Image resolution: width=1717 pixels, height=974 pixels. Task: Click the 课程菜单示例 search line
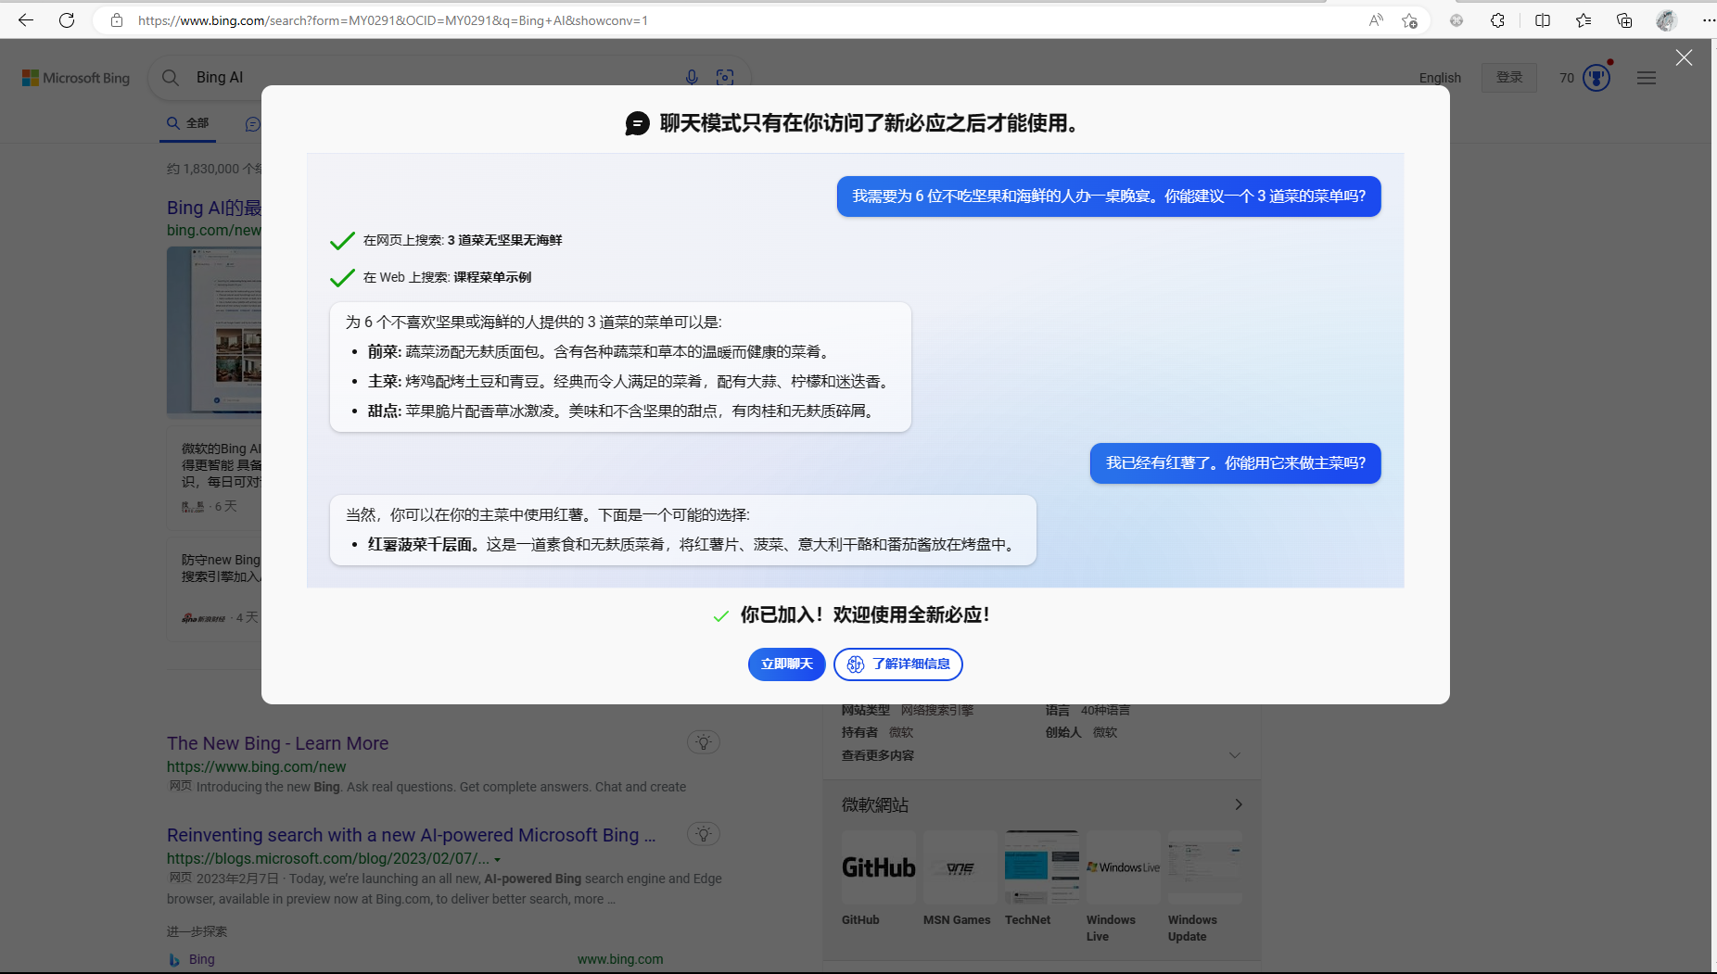(447, 277)
